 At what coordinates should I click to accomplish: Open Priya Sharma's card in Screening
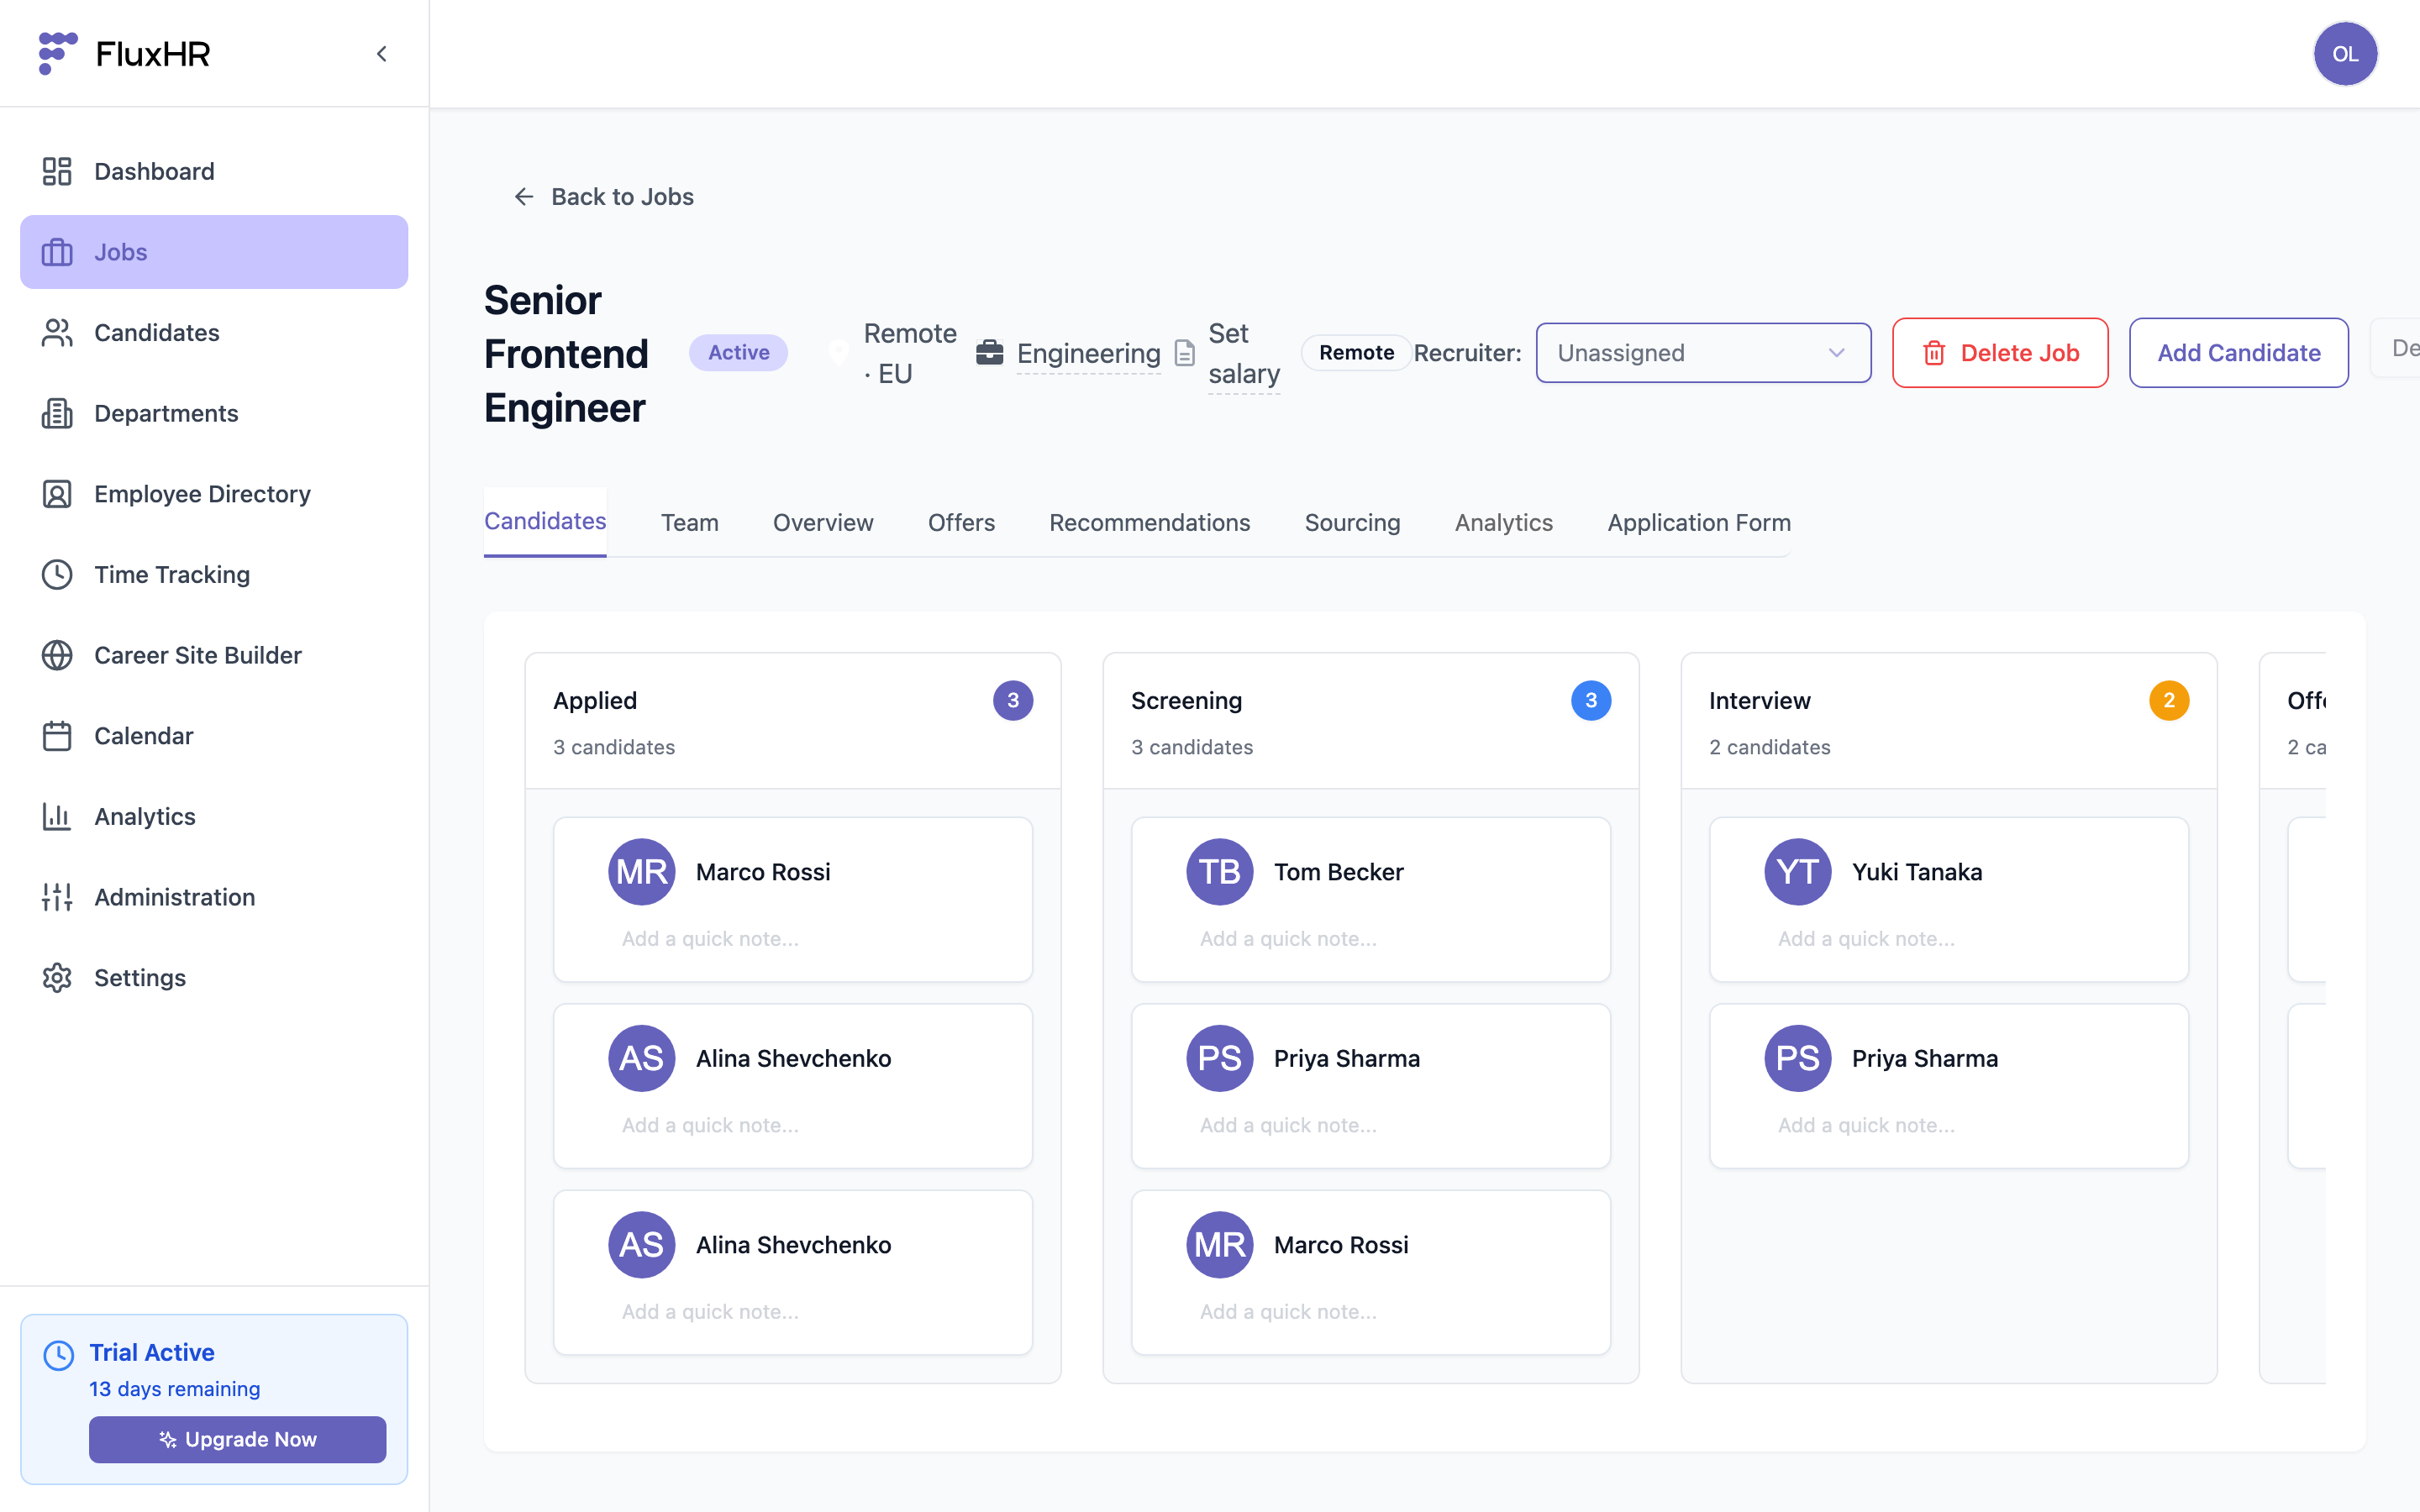click(x=1371, y=1086)
